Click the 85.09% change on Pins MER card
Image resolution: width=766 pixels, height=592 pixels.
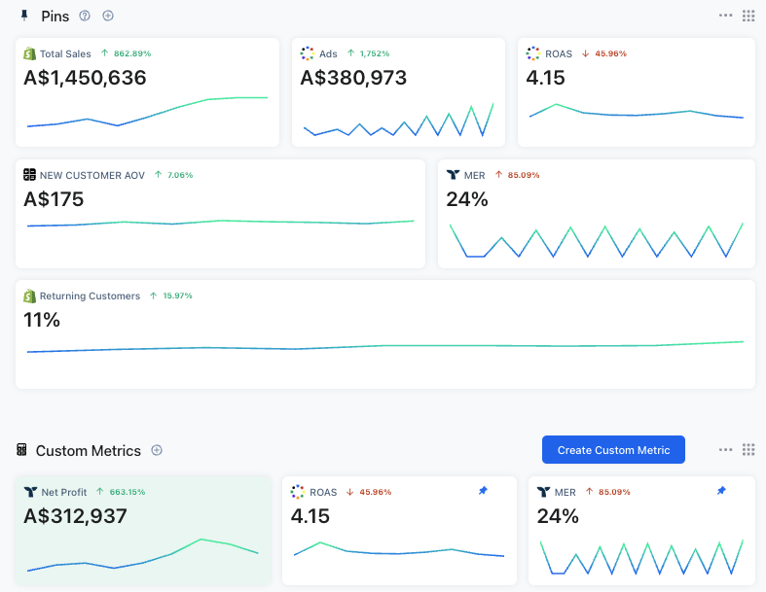[x=518, y=175]
